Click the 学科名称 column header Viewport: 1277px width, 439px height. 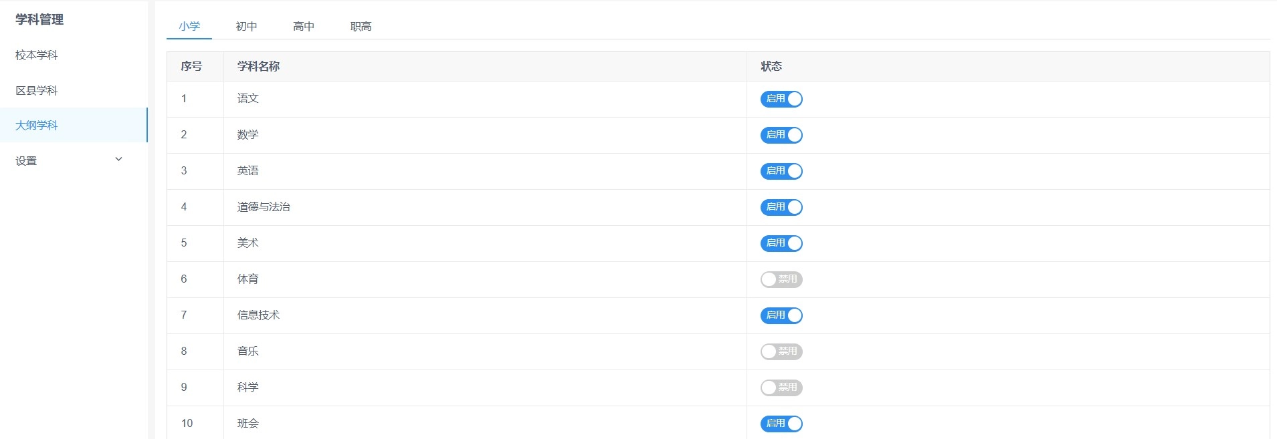pyautogui.click(x=258, y=66)
